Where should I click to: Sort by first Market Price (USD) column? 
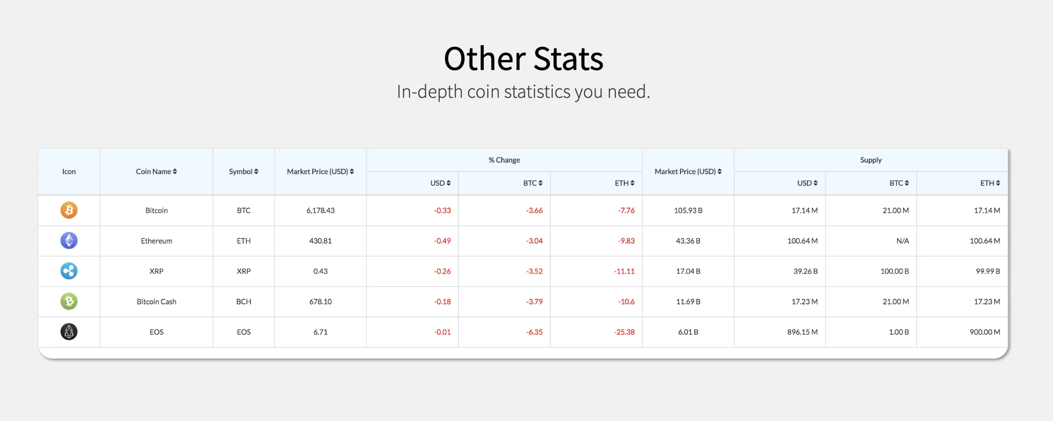pos(352,172)
